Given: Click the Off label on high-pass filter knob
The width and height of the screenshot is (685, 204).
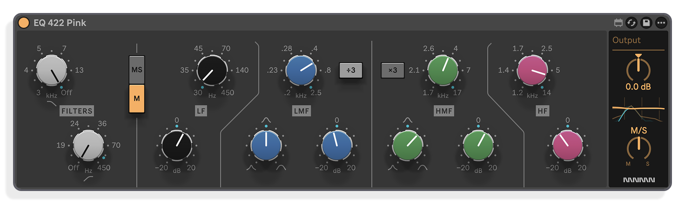Looking at the screenshot, I should (x=74, y=167).
